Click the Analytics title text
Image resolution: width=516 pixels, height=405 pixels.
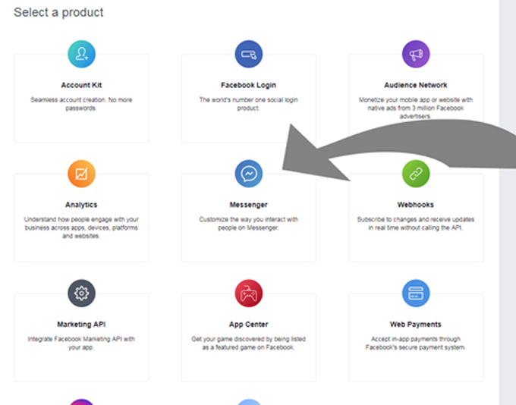81,205
